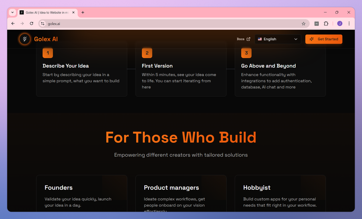The height and width of the screenshot is (219, 362).
Task: Click the Empowering different creators subtitle
Action: 181,155
